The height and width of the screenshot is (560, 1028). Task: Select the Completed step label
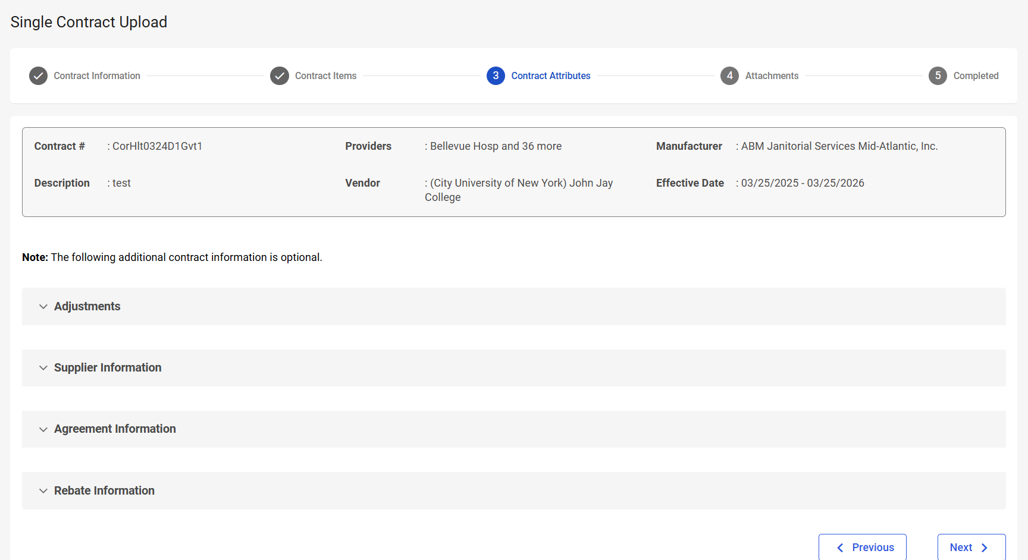[x=976, y=76]
